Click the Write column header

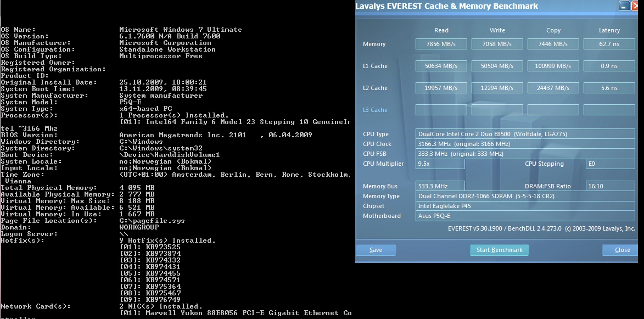point(497,30)
